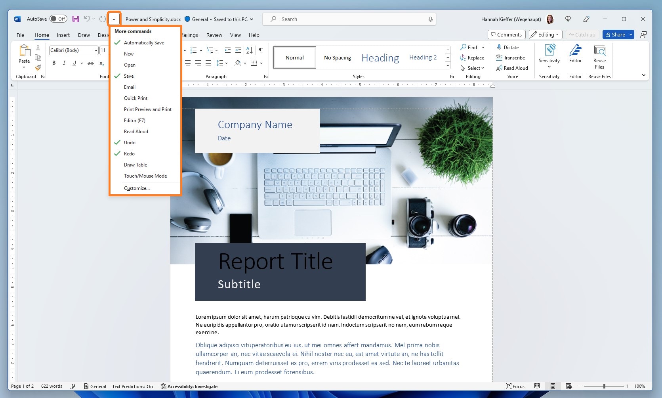This screenshot has height=398, width=662.
Task: Click the Format Painter icon
Action: point(38,67)
